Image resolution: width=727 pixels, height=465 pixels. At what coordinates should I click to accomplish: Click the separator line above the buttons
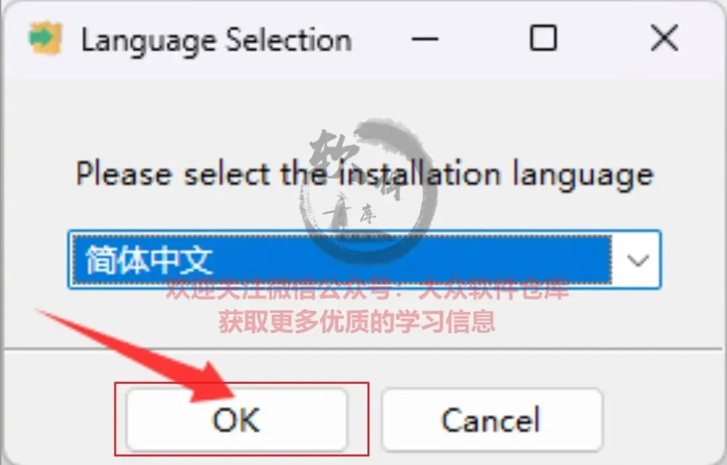tap(363, 348)
